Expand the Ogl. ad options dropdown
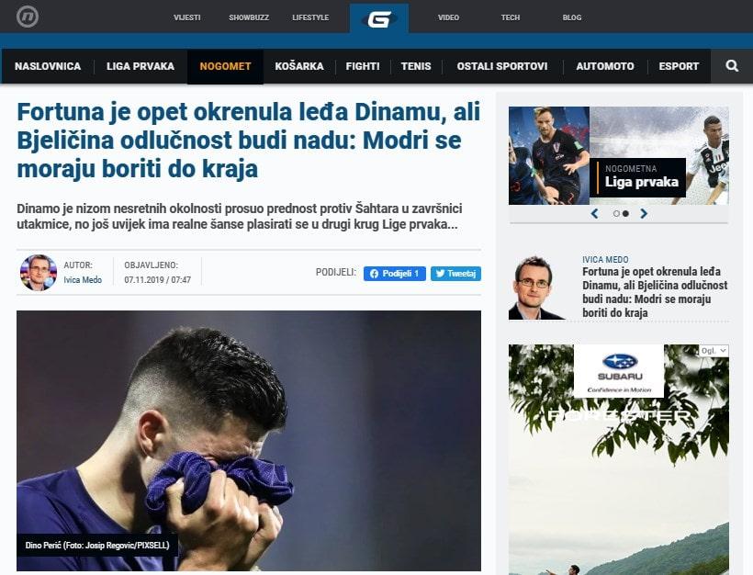Viewport: 753px width, 575px height. 714,351
